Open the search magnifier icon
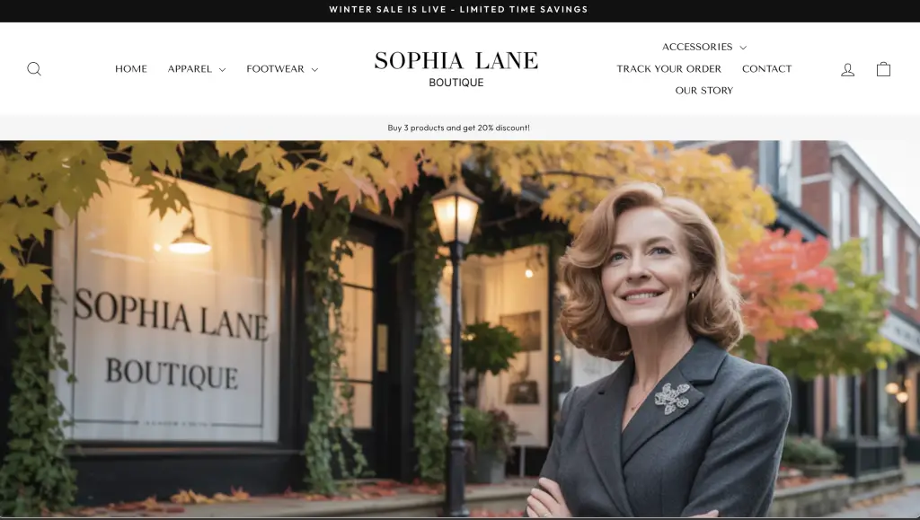The width and height of the screenshot is (920, 520). point(34,69)
